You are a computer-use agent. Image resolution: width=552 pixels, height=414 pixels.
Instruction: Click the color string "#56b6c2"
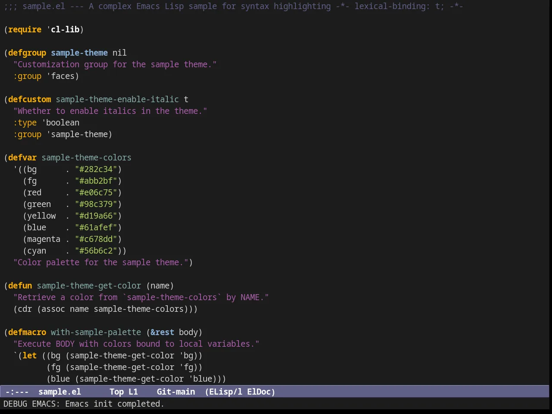click(x=96, y=251)
